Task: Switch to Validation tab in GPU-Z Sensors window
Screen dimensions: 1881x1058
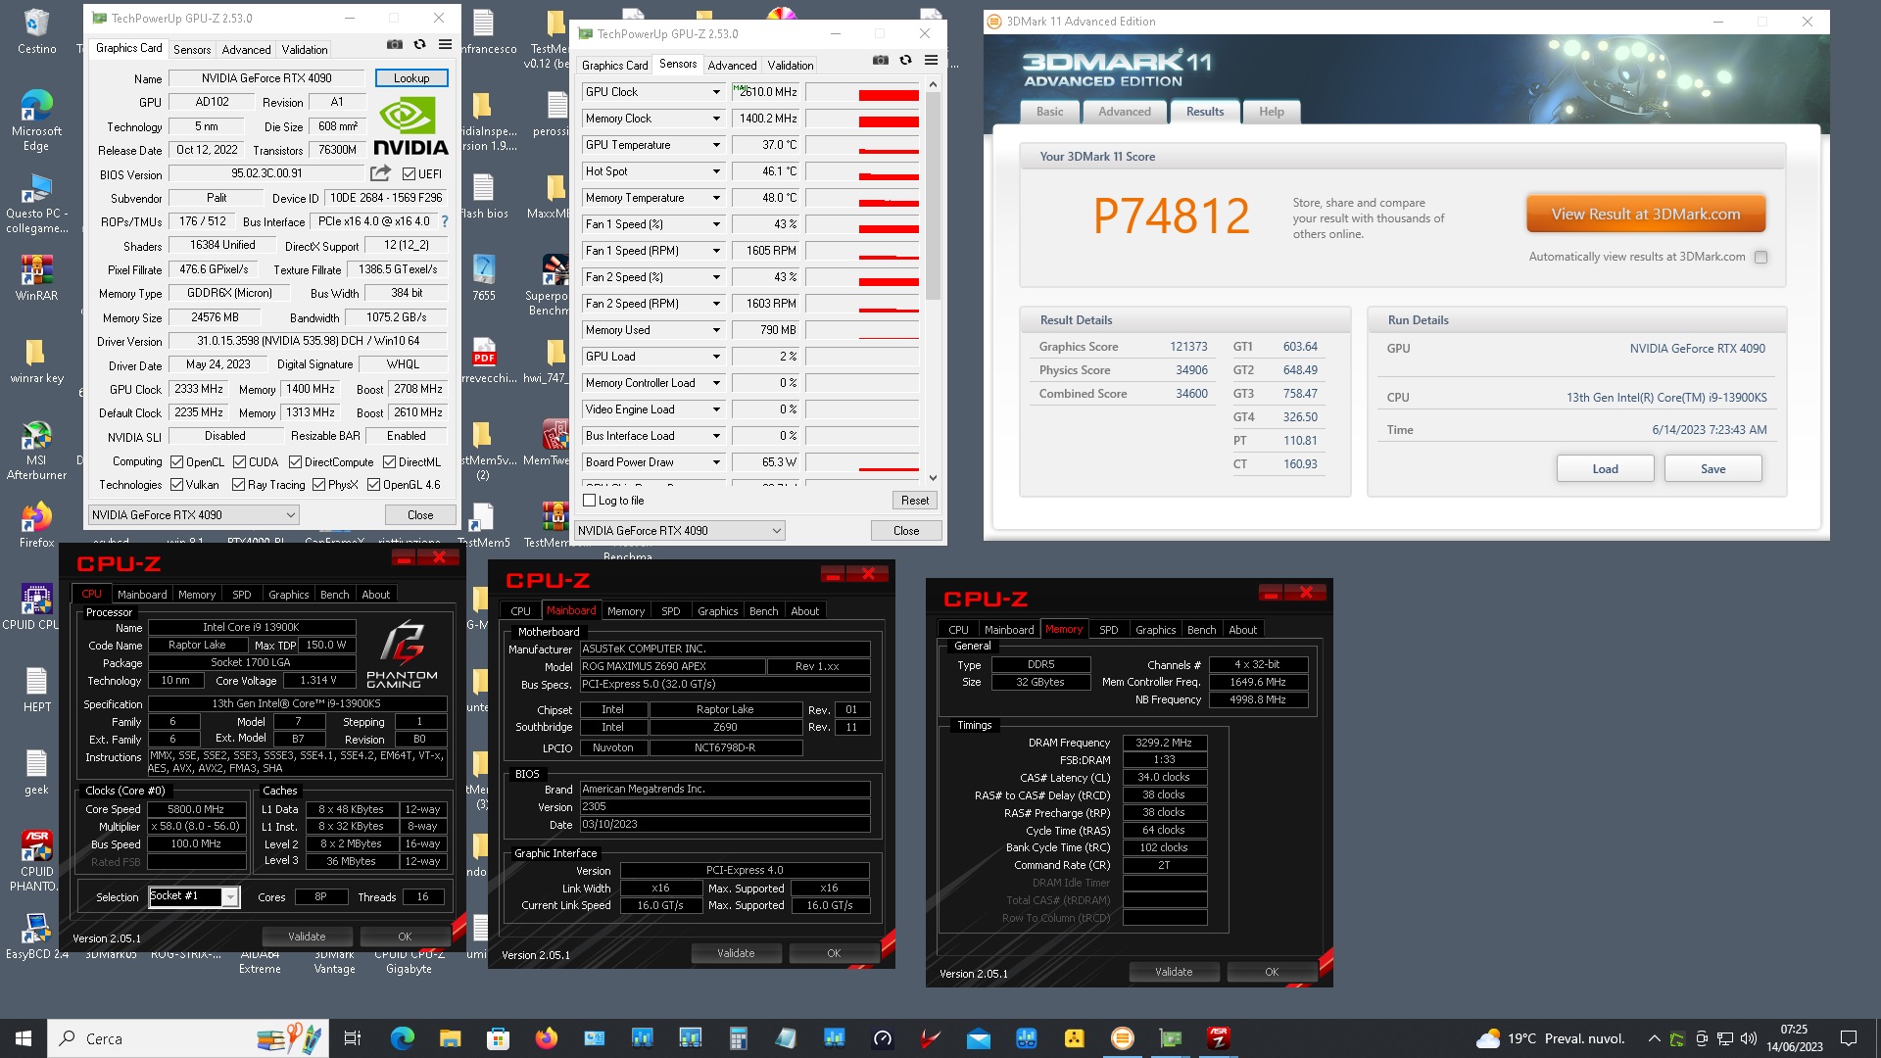Action: (790, 65)
